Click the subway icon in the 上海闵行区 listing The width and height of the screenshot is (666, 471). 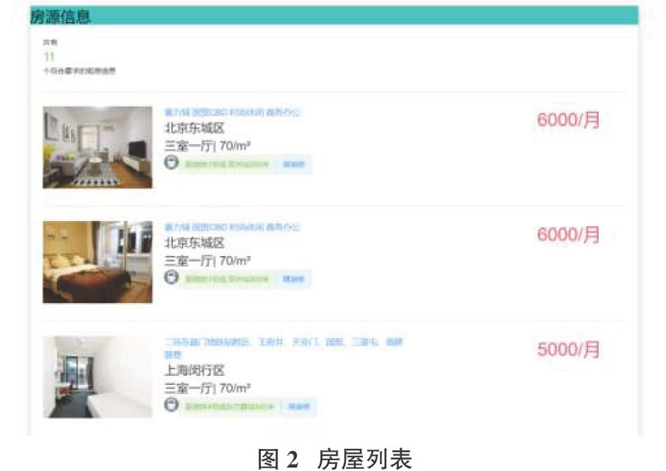point(171,405)
